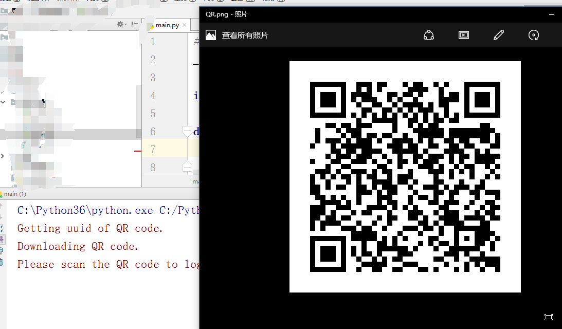This screenshot has height=329, width=562.
Task: Click 'Getting uuid of QR code.' console line
Action: [90, 228]
